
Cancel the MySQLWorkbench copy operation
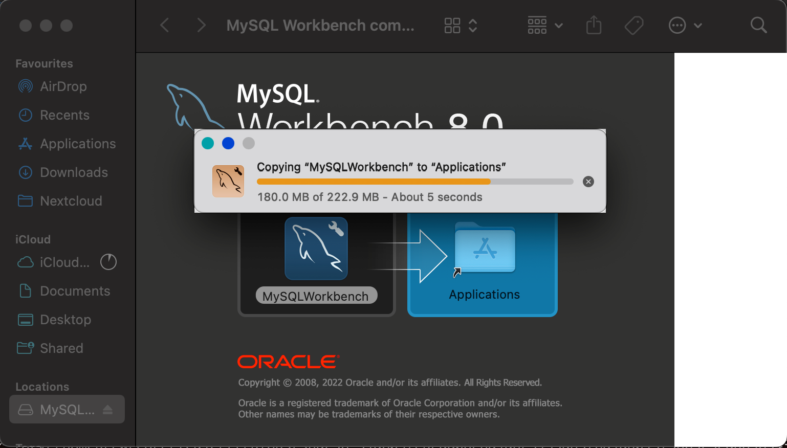588,182
